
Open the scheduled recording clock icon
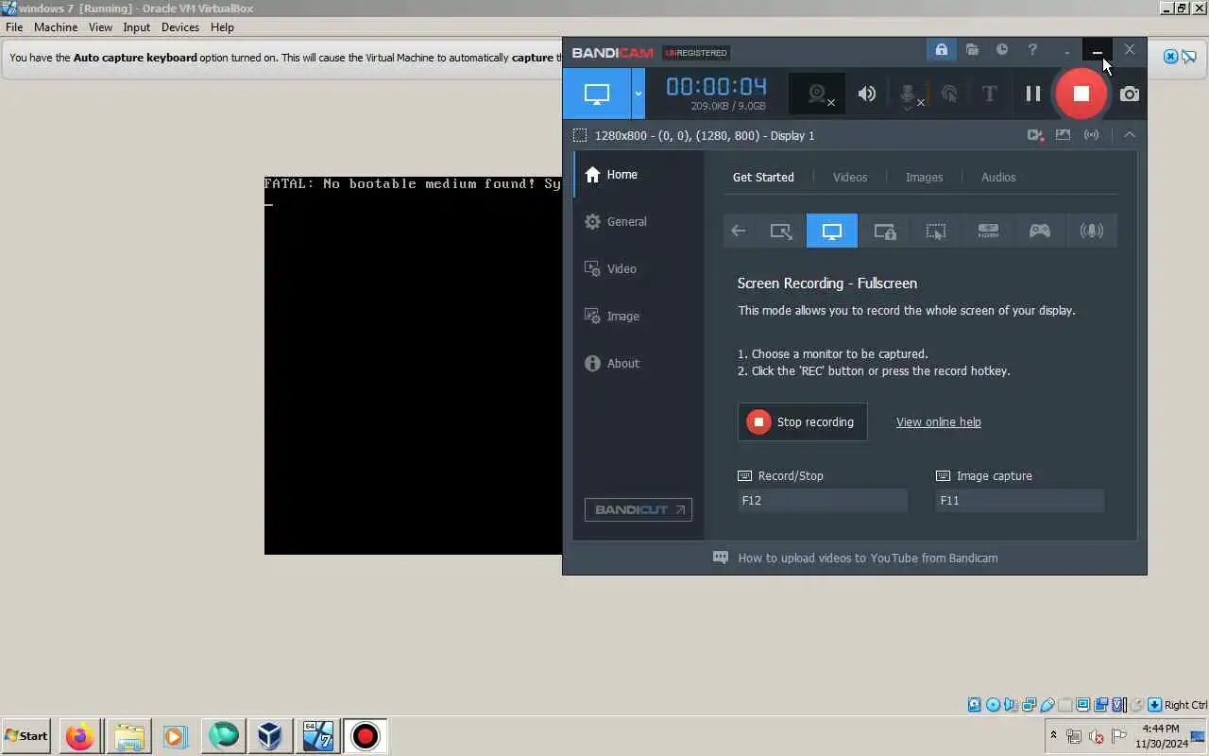pyautogui.click(x=1002, y=49)
